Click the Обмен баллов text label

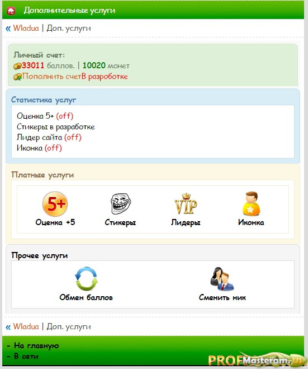(x=86, y=297)
